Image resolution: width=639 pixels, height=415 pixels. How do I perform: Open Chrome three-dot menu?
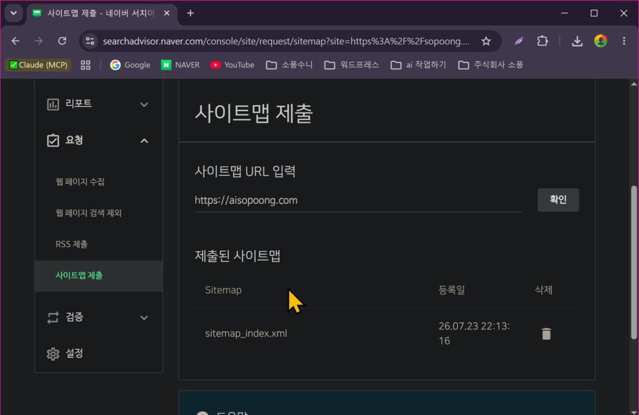click(x=624, y=41)
